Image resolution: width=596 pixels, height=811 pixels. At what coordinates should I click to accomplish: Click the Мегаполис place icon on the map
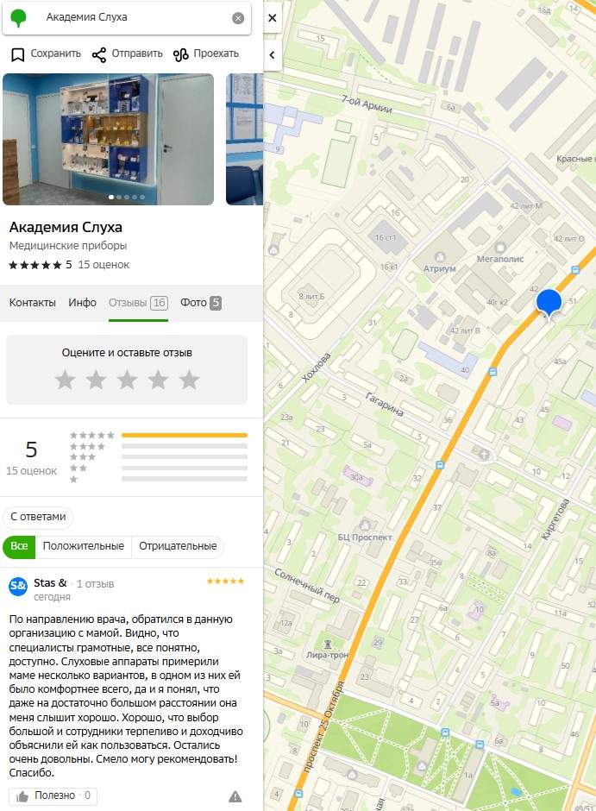click(500, 248)
